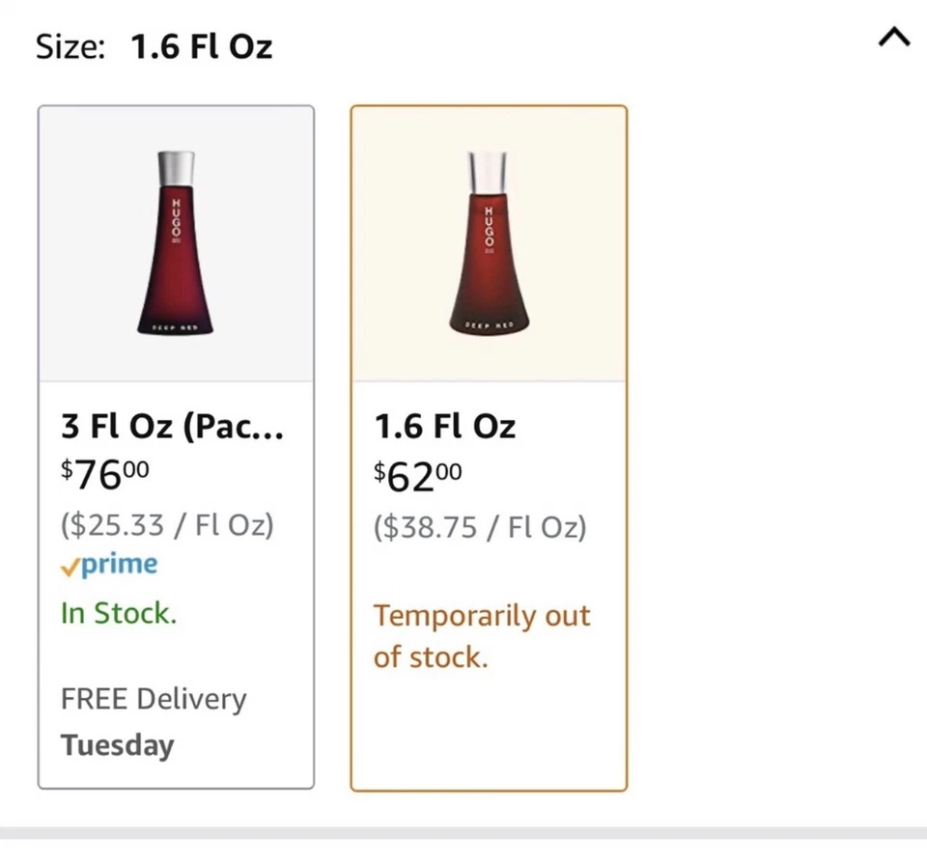Click the $62.00 price
This screenshot has width=927, height=865.
pyautogui.click(x=418, y=474)
